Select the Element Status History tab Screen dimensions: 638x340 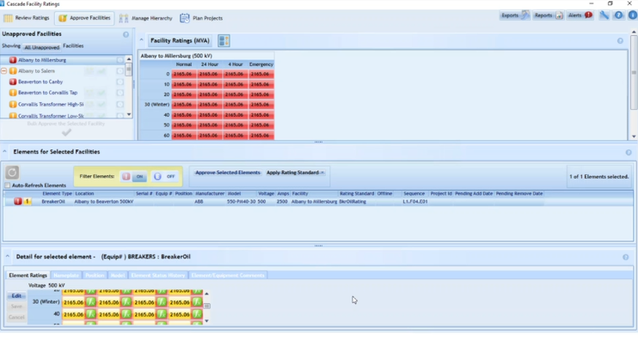(158, 276)
